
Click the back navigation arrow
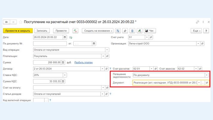[7, 22]
